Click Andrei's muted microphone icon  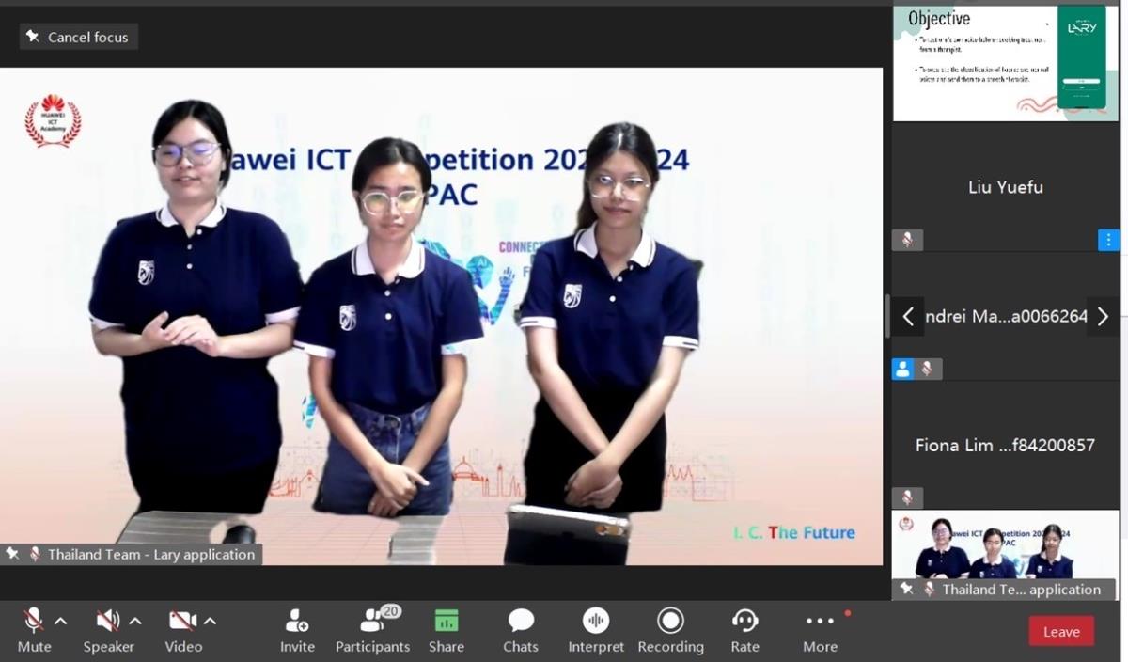coord(927,369)
